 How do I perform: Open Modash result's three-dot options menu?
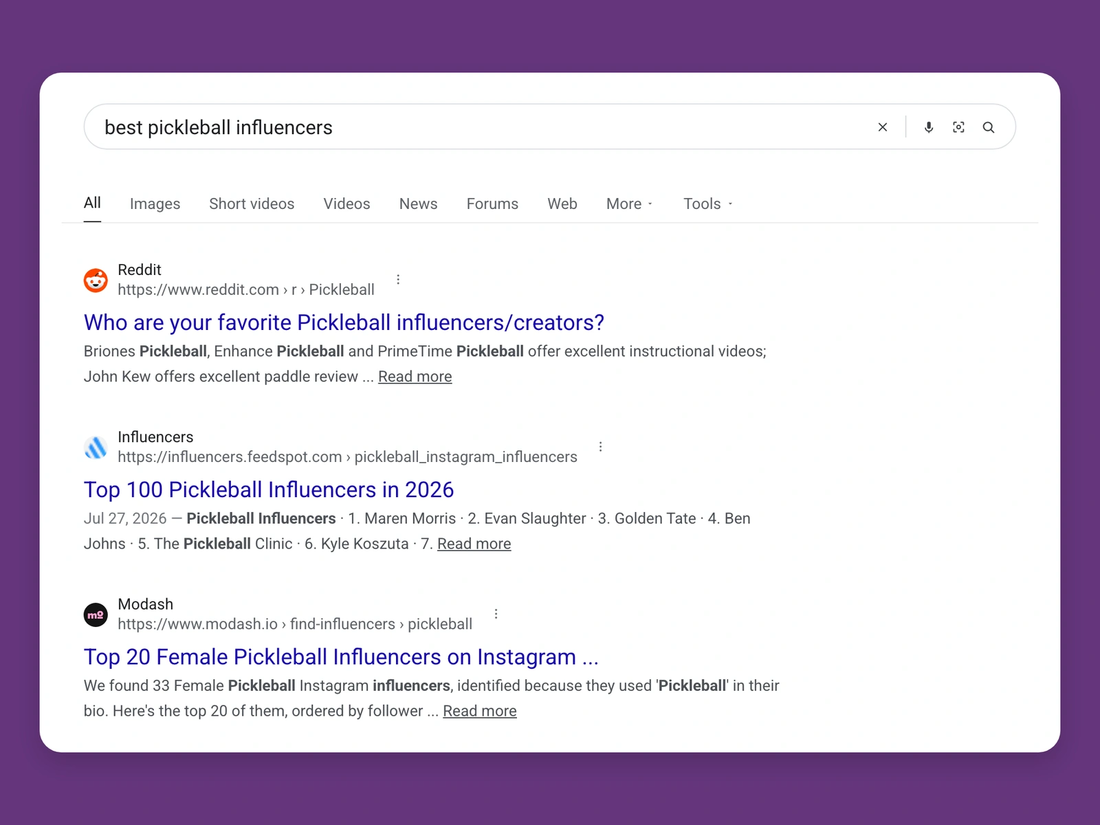pos(496,613)
